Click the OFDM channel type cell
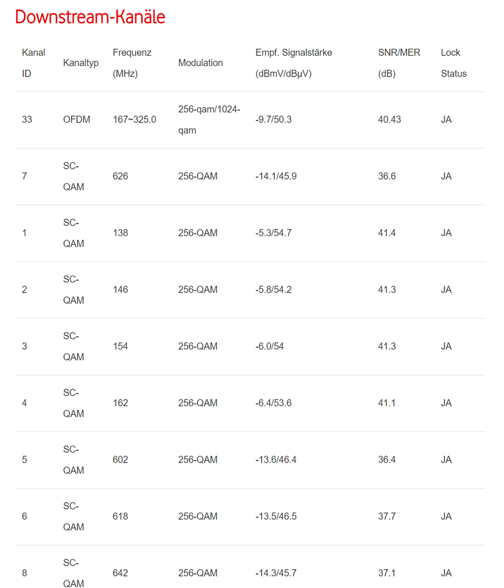This screenshot has height=588, width=504. [x=76, y=119]
